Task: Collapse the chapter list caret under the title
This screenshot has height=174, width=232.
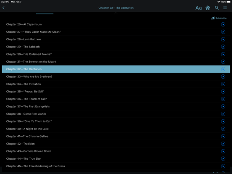Action: pyautogui.click(x=116, y=13)
